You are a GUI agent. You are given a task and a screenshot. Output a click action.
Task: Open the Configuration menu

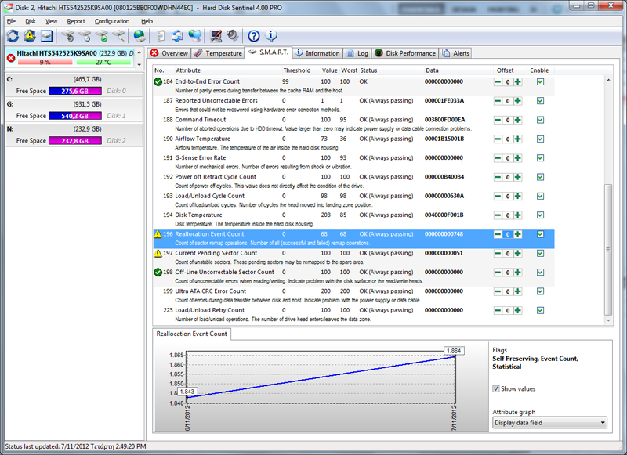coord(112,21)
